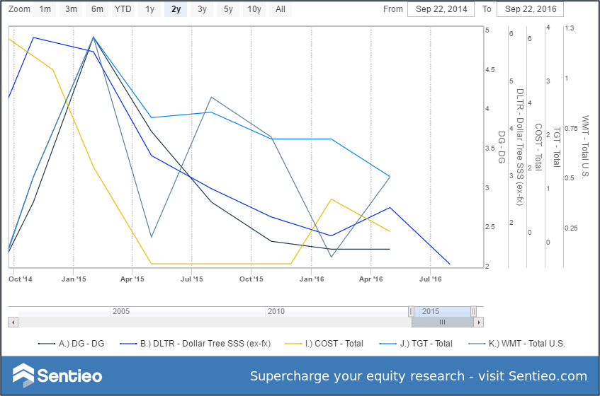Click the To date field
Viewport: 600px width, 396px height.
[x=530, y=9]
